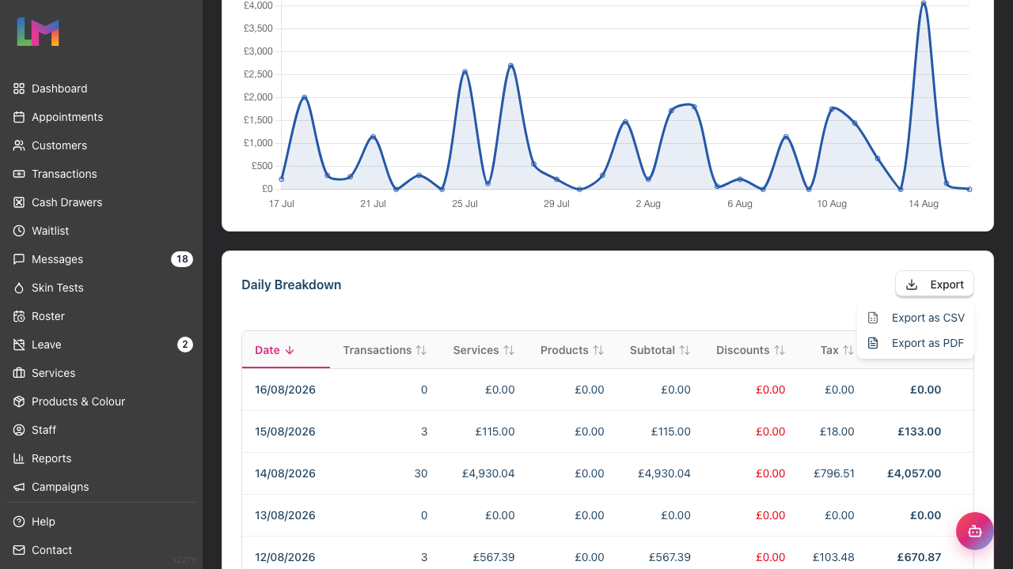Viewport: 1013px width, 569px height.
Task: Navigate to Transactions page
Action: tap(101, 174)
